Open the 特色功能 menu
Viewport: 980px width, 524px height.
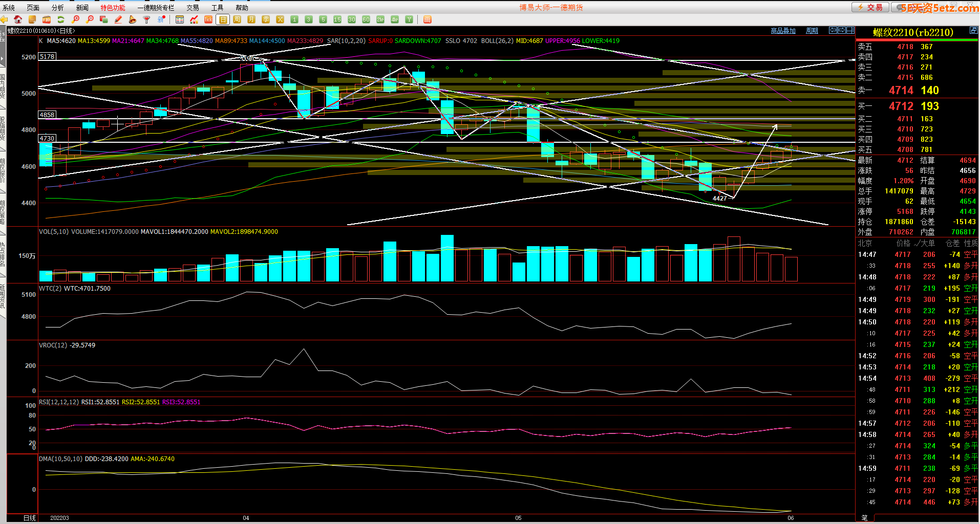[113, 8]
